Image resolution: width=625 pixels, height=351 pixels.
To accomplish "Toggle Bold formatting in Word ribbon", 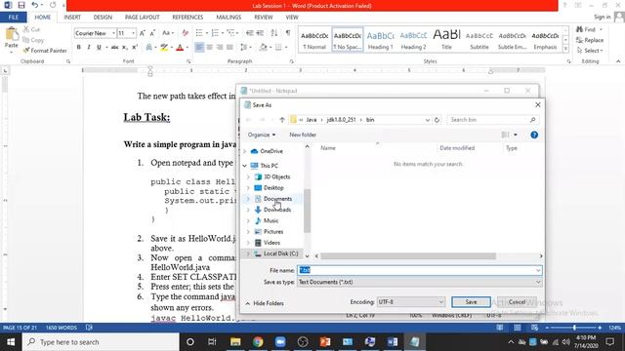I will click(79, 48).
